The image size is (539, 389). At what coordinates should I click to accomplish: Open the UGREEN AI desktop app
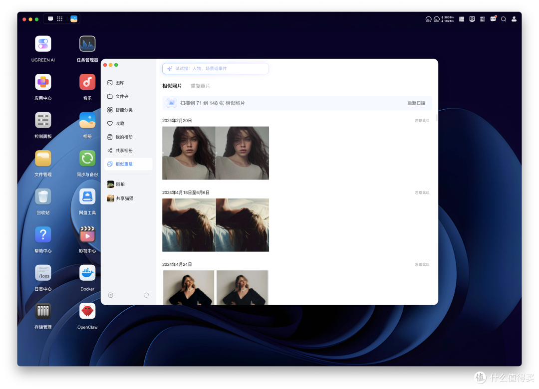(43, 44)
